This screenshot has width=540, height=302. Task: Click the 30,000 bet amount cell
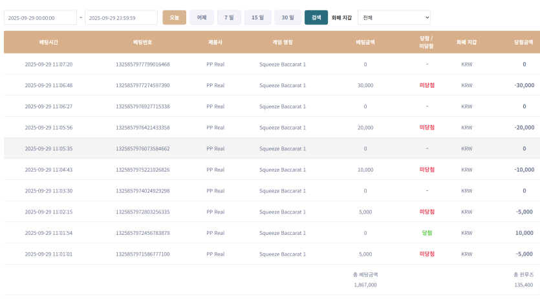(x=365, y=85)
